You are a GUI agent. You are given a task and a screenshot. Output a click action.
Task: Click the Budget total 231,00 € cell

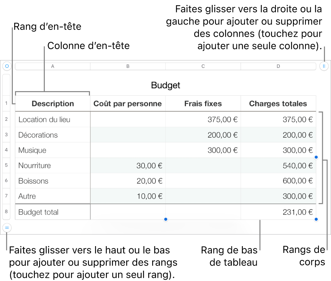pyautogui.click(x=278, y=212)
